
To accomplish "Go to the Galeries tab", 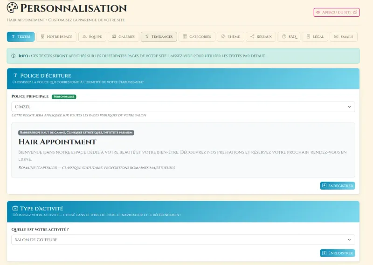I will 123,36.
